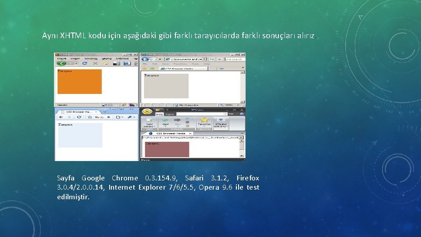Click Home icon on Internet Explorer command bar

pyautogui.click(x=221, y=68)
